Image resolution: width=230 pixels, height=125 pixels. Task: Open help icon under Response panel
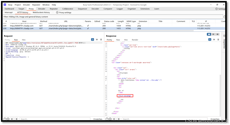click(107, 119)
